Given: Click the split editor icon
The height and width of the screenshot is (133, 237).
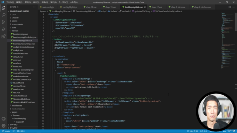Looking at the screenshot, I should pos(230,7).
